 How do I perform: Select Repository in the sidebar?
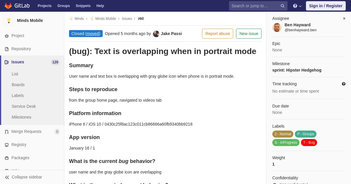point(21,49)
